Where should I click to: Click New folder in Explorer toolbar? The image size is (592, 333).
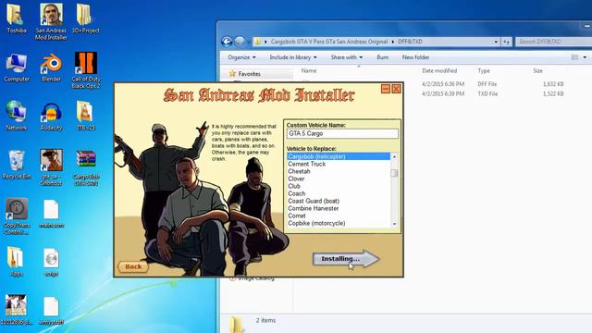tap(415, 57)
